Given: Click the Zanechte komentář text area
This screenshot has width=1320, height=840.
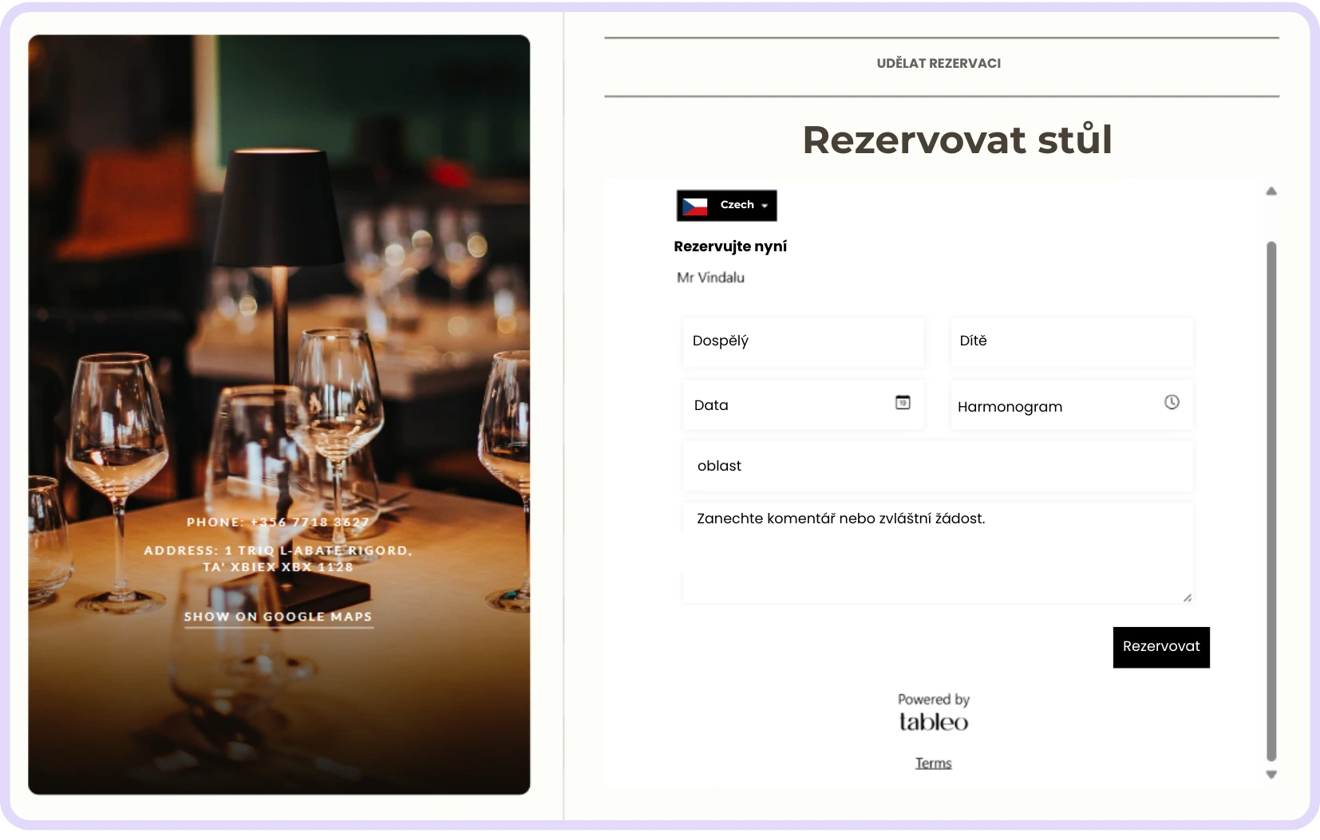Looking at the screenshot, I should [938, 553].
